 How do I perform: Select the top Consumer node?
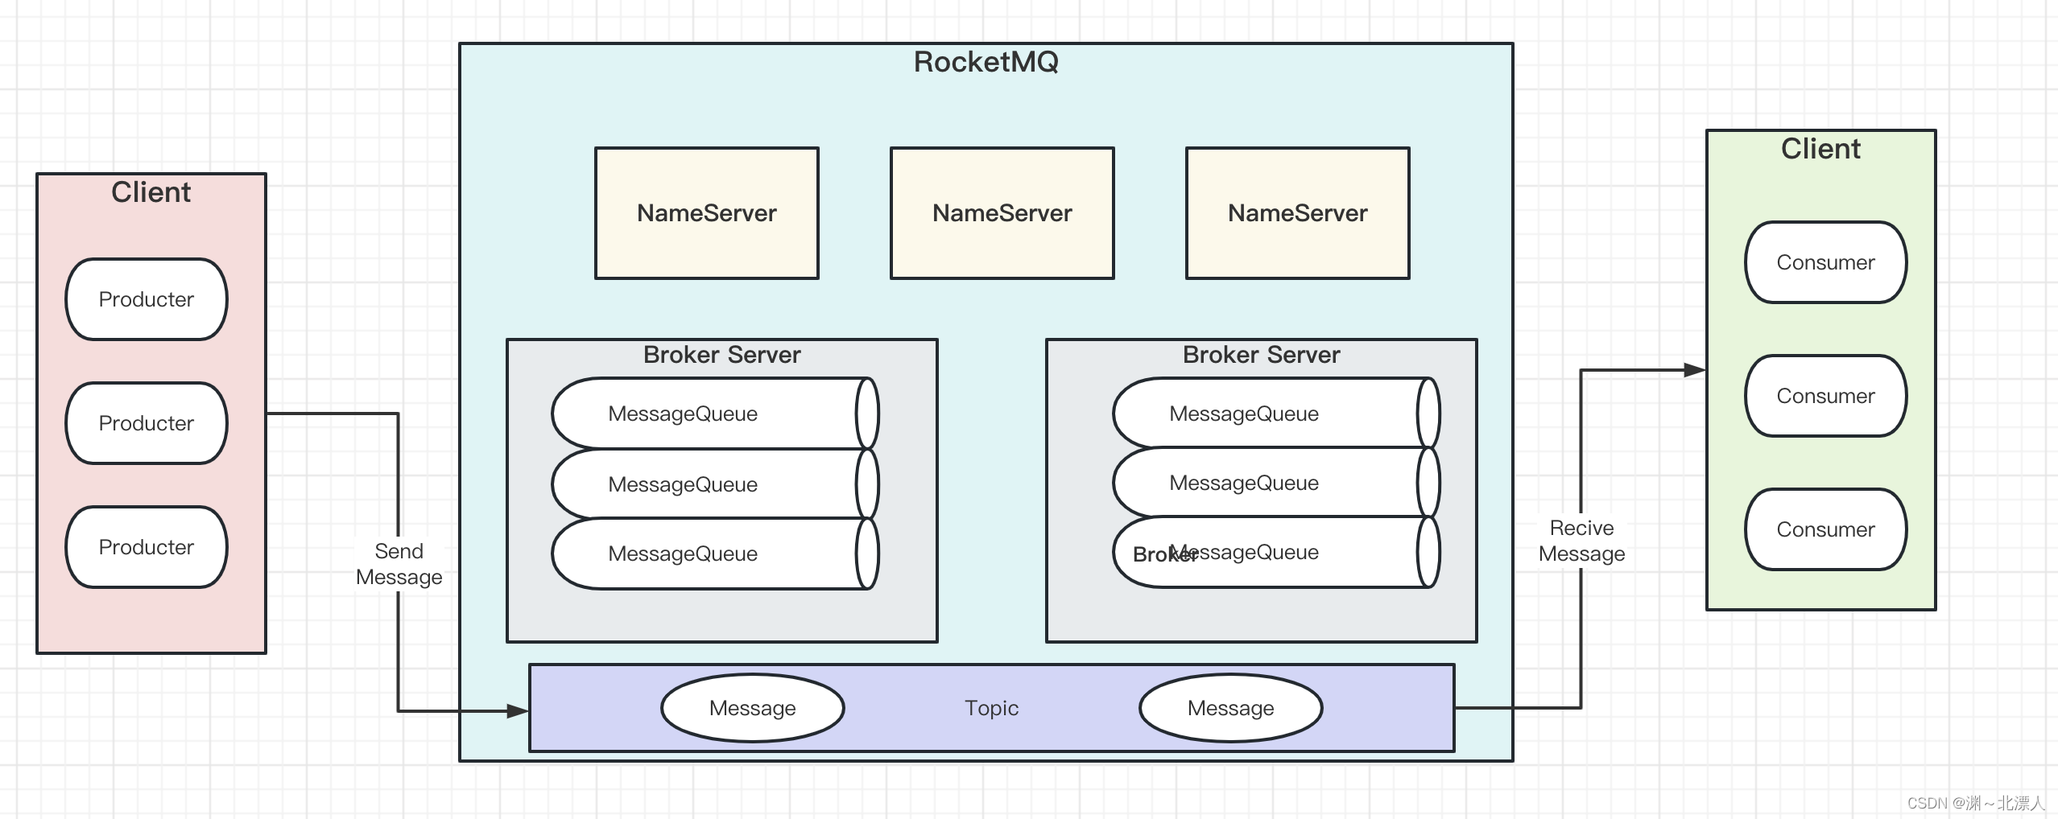point(1826,262)
